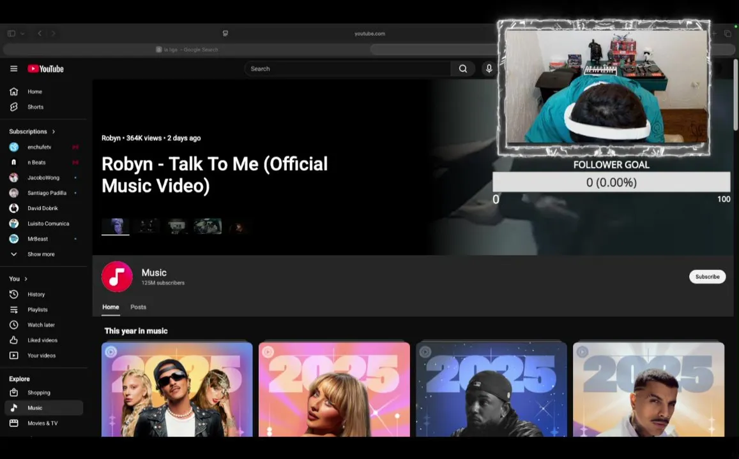The width and height of the screenshot is (739, 459).
Task: Open Robyn - Talk To Me video title
Action: 215,175
